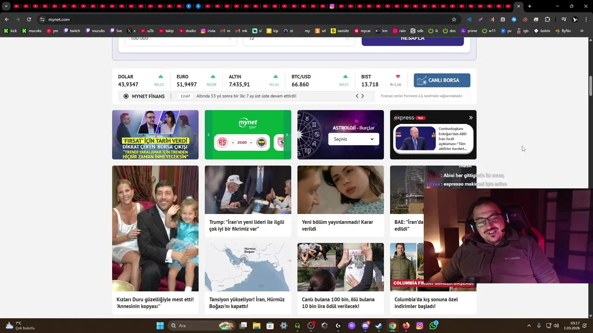The height and width of the screenshot is (333, 593).
Task: Open the Altın 53 yıl sonra headline
Action: click(246, 96)
